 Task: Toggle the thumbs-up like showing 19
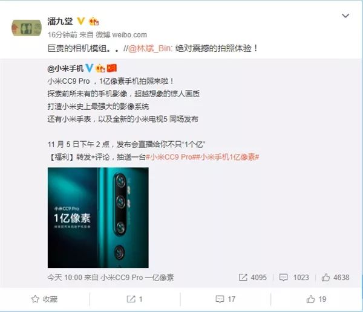(x=316, y=299)
